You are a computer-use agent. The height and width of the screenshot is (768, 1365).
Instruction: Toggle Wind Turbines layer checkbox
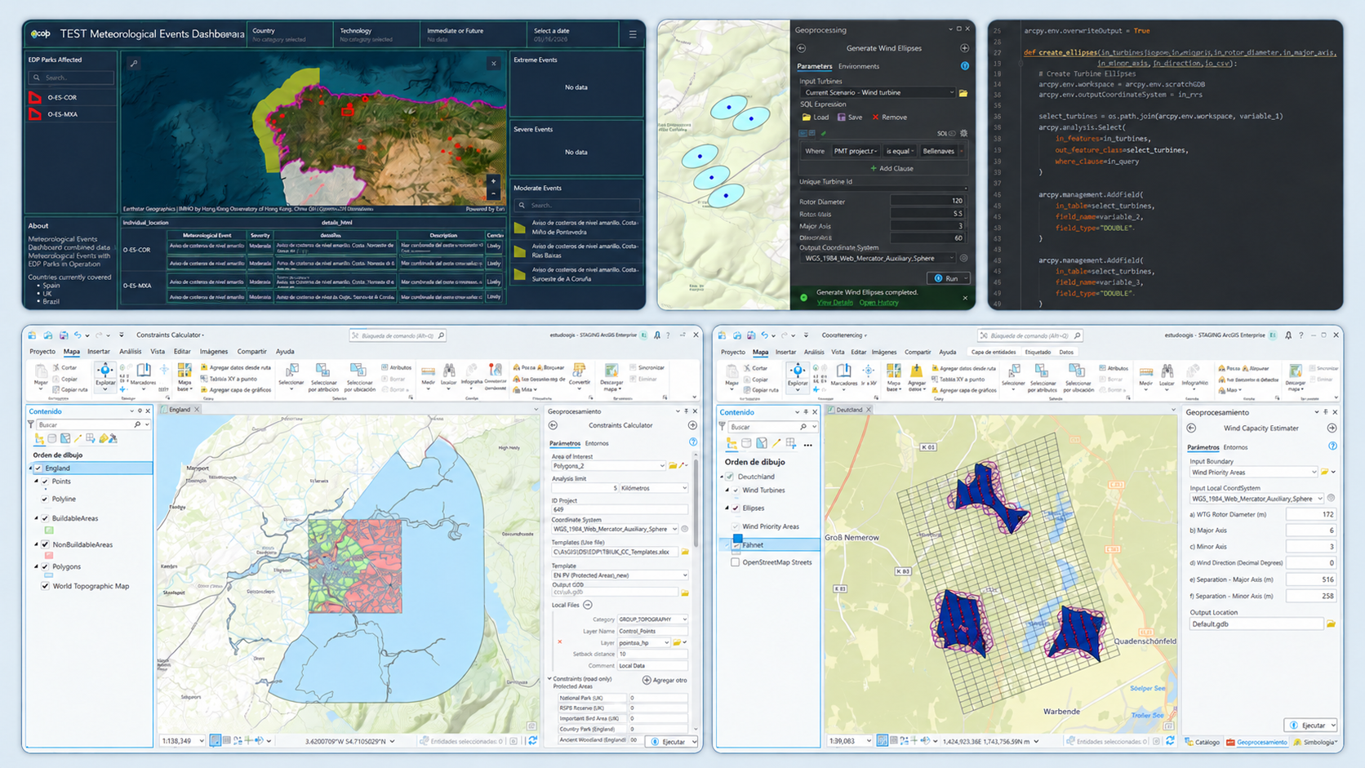point(736,491)
